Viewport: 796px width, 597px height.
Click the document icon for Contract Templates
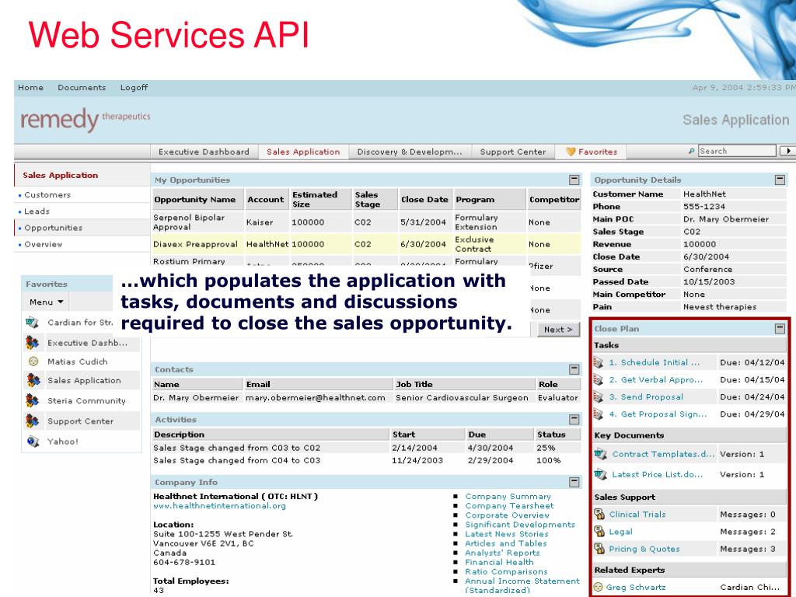coord(601,454)
